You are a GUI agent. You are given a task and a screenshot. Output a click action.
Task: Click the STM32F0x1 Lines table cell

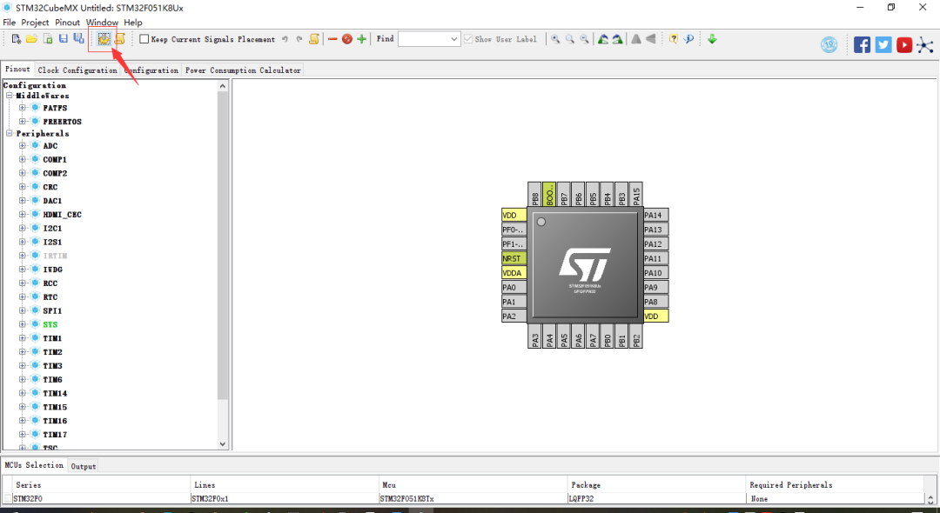tap(285, 498)
